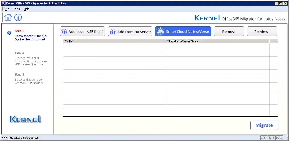Click the Step 1 blue indicator icon
The height and width of the screenshot is (141, 289).
coord(9,33)
